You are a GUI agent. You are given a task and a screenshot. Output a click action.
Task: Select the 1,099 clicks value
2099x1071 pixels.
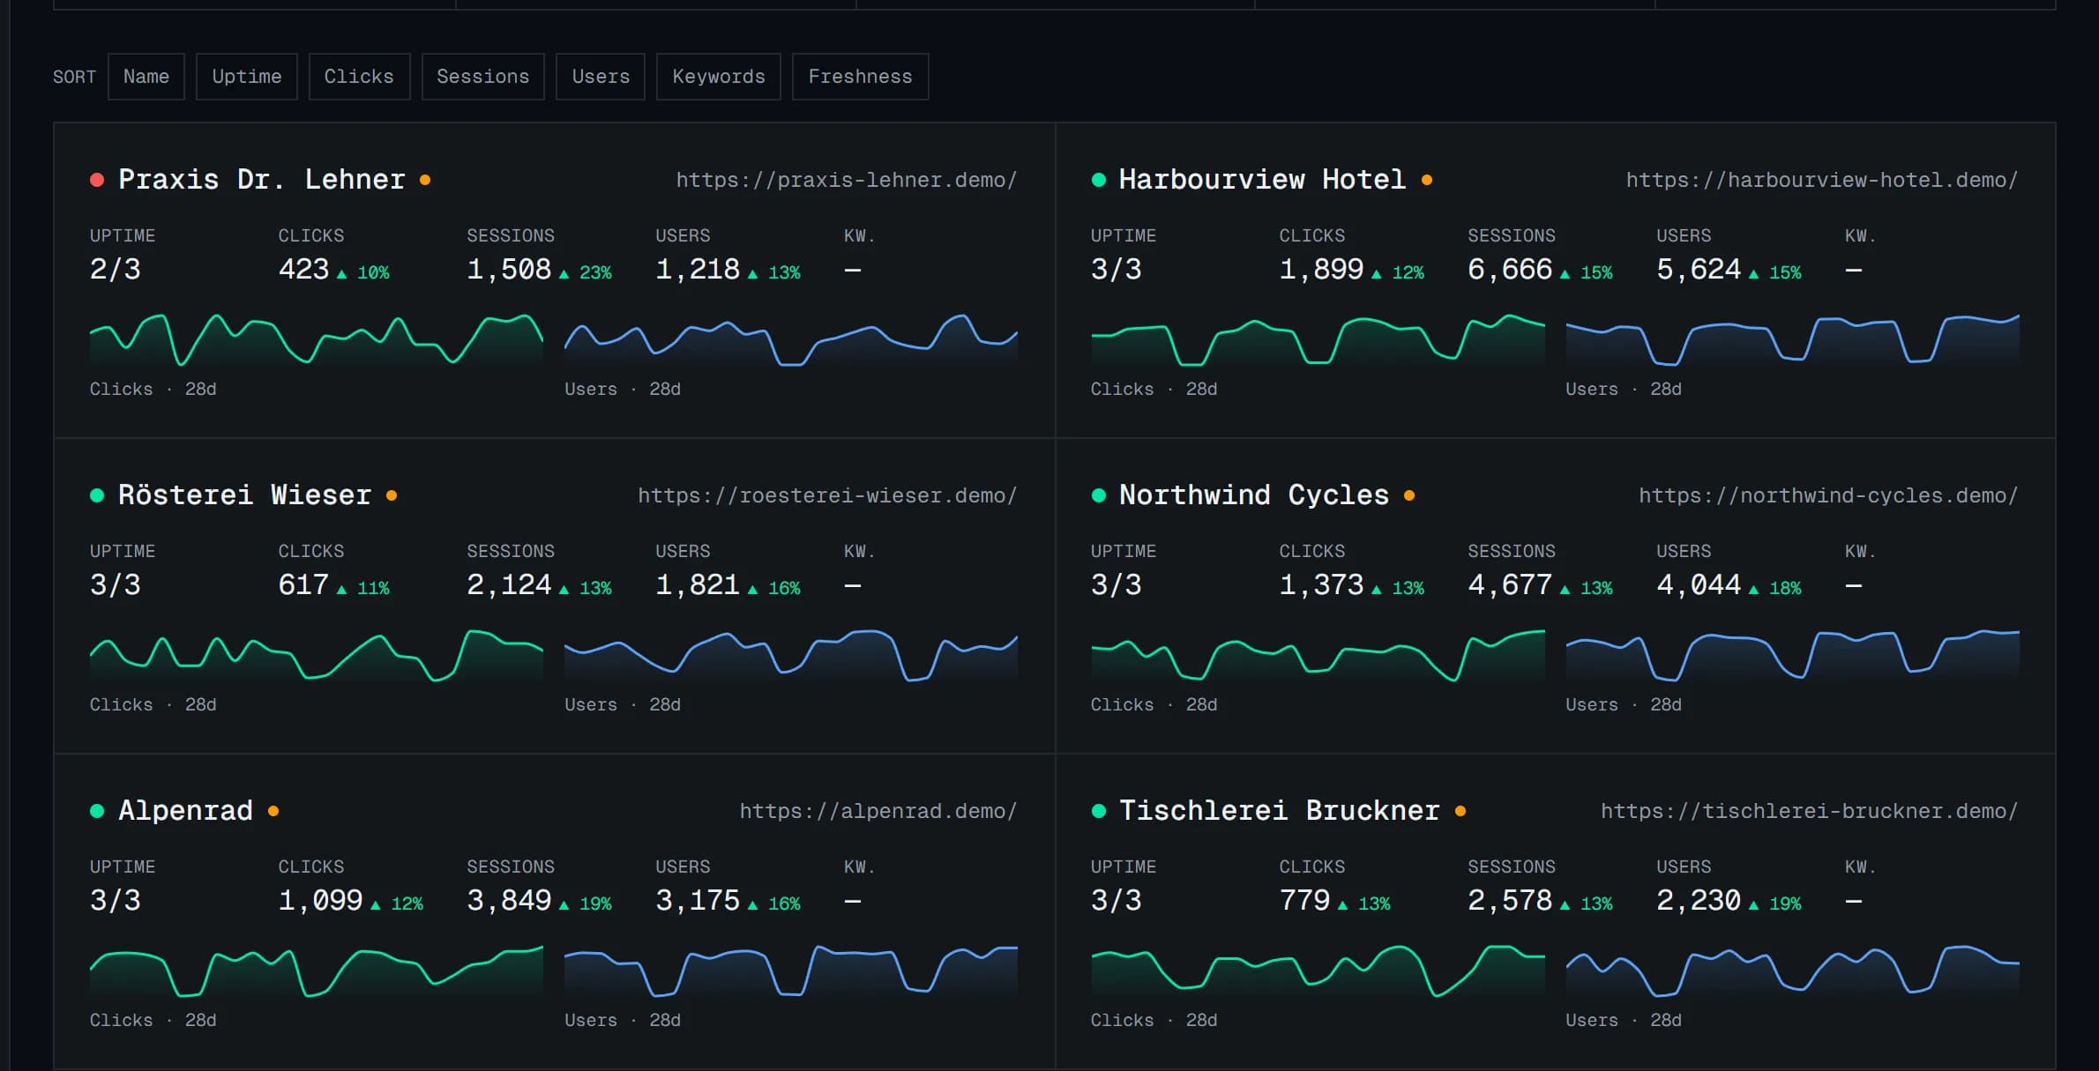(x=321, y=900)
